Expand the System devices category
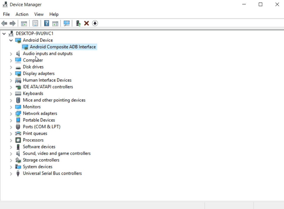 pyautogui.click(x=11, y=167)
